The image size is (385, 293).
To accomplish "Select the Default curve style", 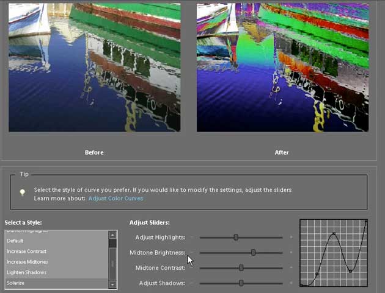I will click(56, 241).
